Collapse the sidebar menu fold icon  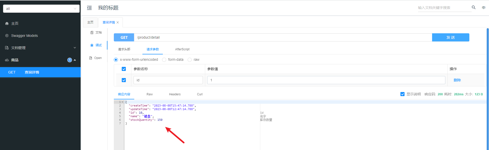pyautogui.click(x=89, y=8)
